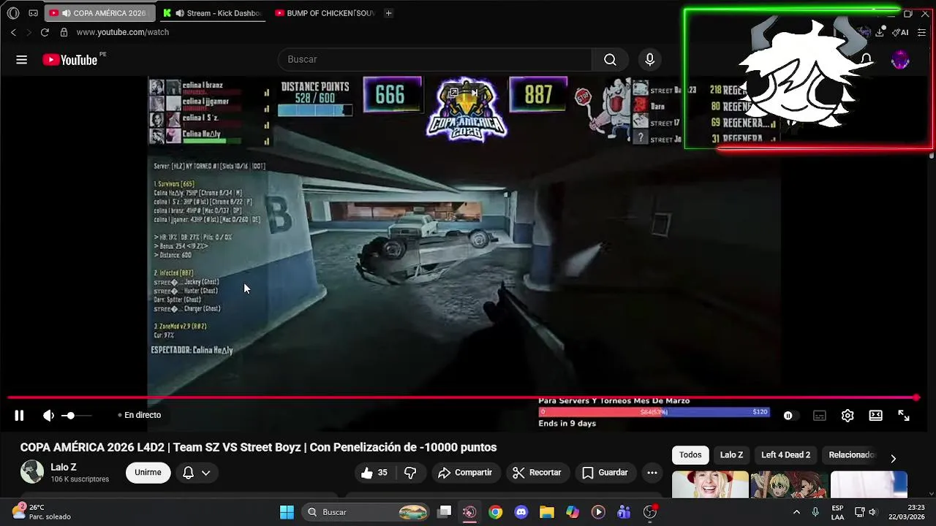The width and height of the screenshot is (936, 526).
Task: Join the channel with Unirme
Action: tap(148, 473)
